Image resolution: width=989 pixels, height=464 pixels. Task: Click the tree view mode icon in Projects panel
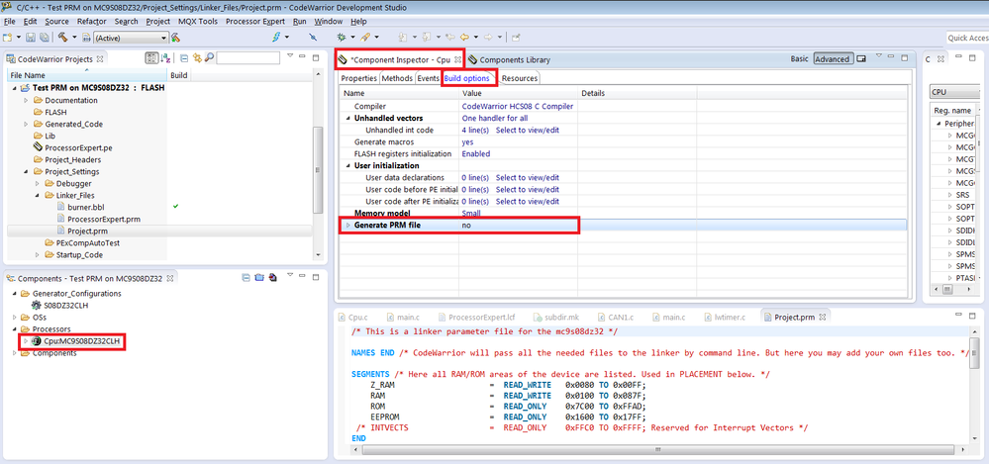point(151,58)
